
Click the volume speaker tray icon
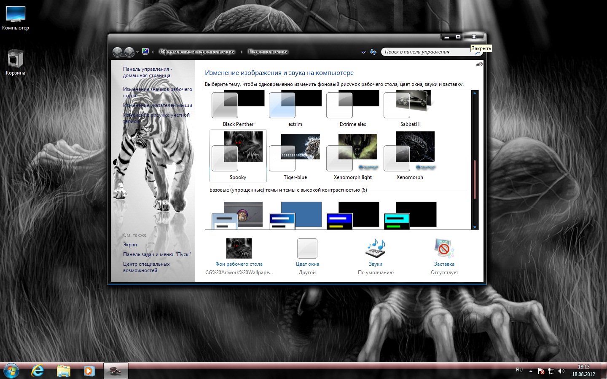[561, 371]
